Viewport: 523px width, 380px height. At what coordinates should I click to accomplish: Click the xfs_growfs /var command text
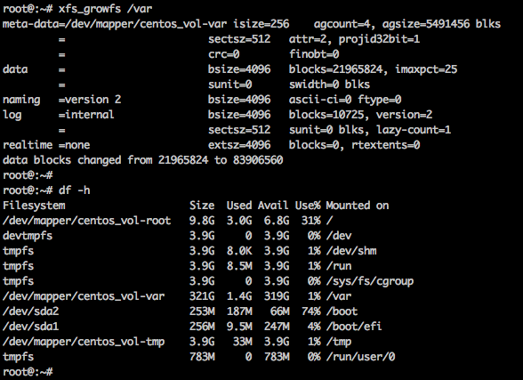coord(105,9)
